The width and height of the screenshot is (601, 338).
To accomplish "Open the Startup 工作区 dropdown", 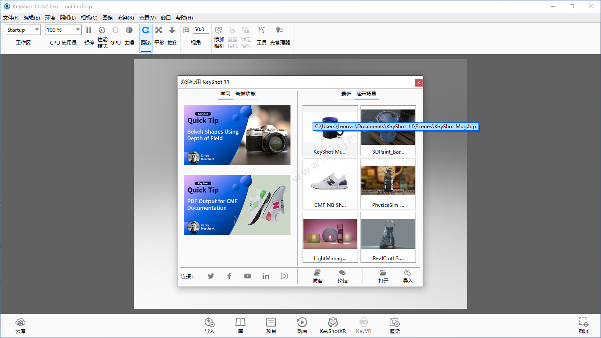I will click(x=23, y=30).
